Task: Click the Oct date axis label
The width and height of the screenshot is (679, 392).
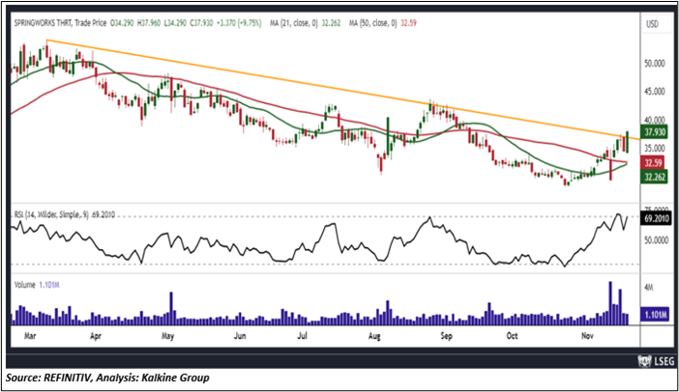Action: tap(513, 336)
